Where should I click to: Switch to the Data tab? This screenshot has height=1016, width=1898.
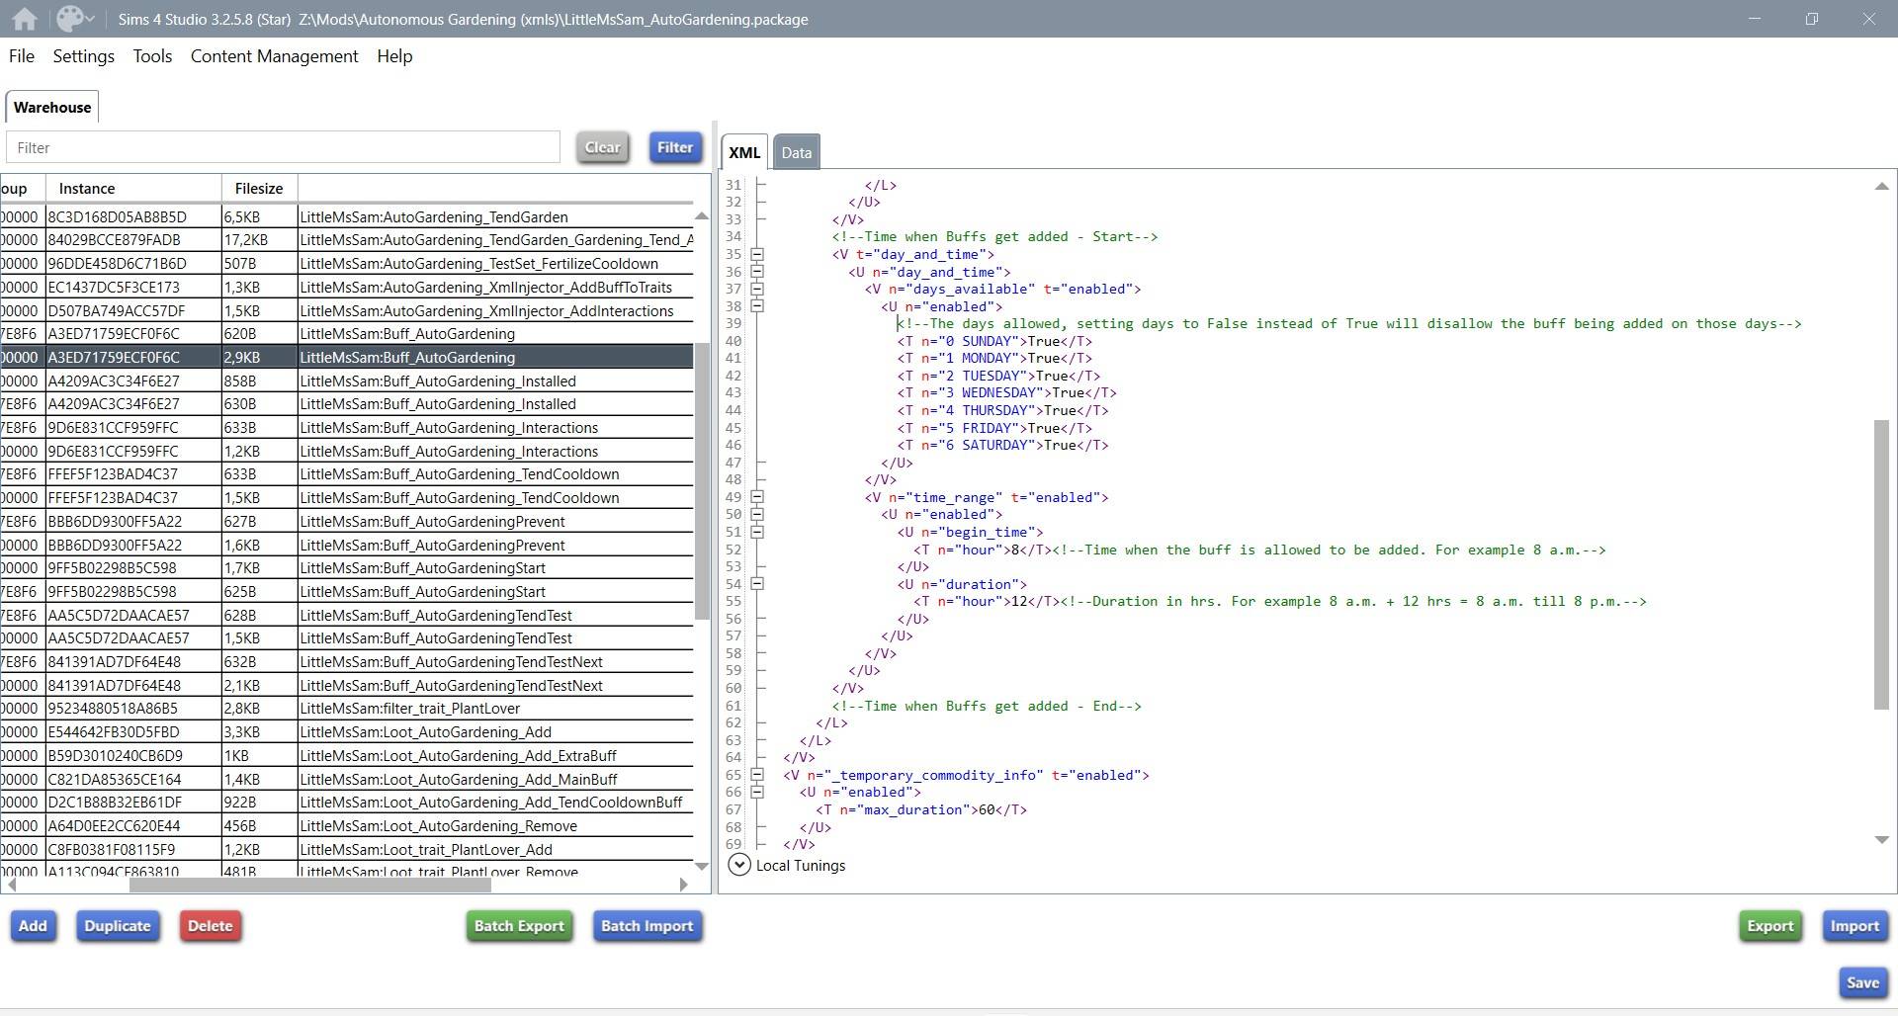coord(796,152)
